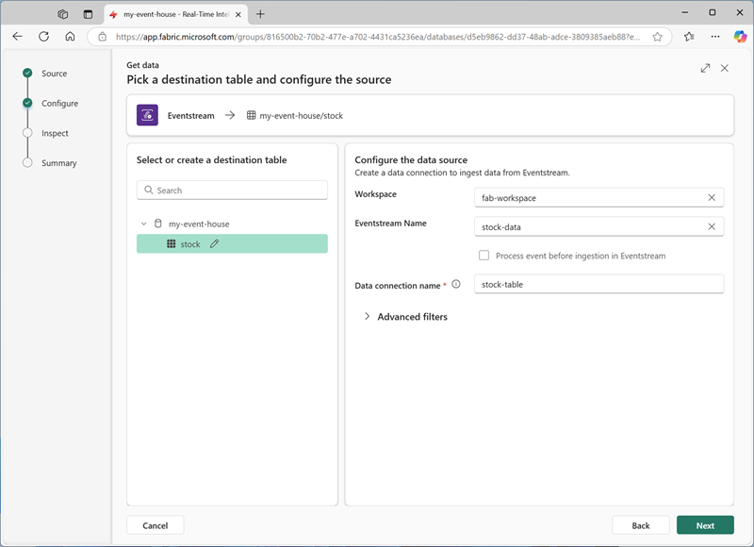
Task: Click the Next button
Action: coord(705,525)
